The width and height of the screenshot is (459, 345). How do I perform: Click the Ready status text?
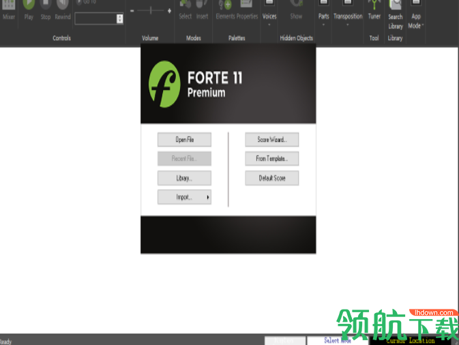click(x=5, y=342)
